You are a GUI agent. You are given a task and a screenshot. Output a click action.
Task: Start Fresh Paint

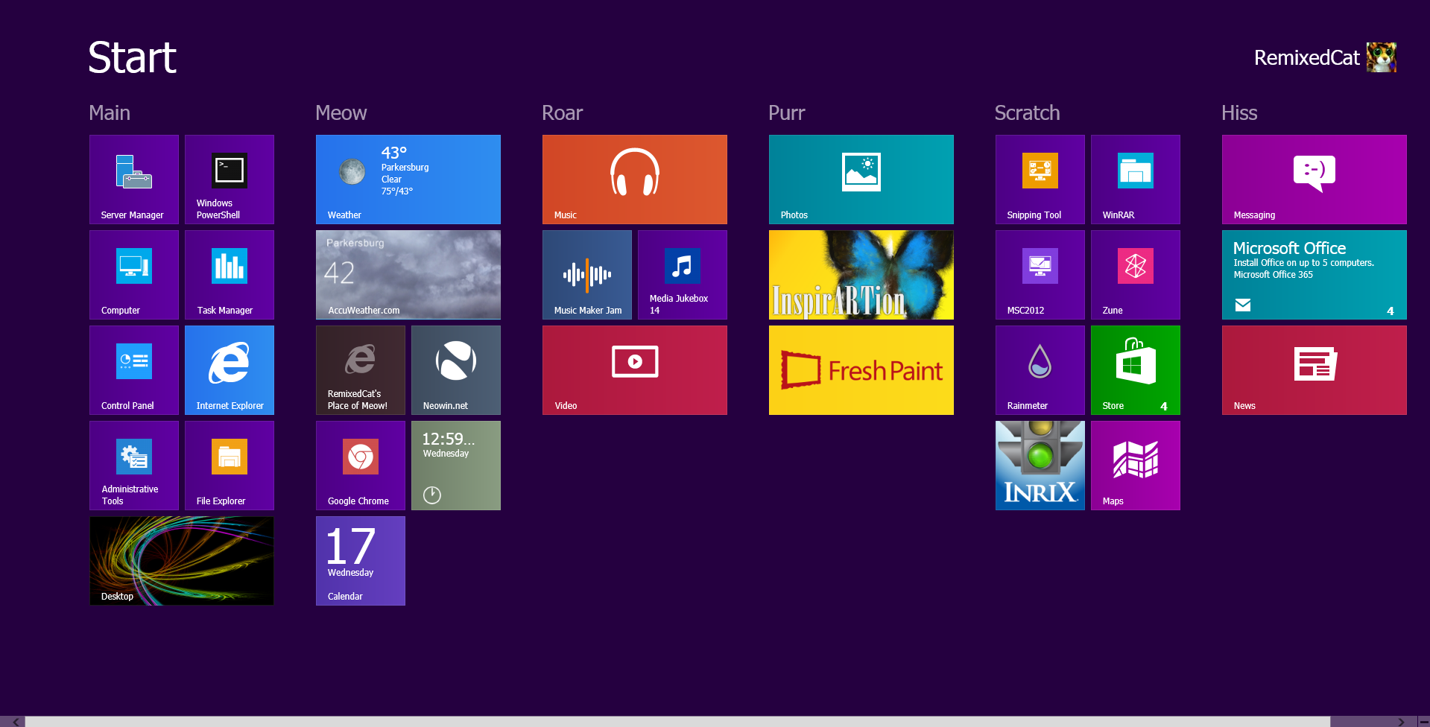pyautogui.click(x=861, y=370)
